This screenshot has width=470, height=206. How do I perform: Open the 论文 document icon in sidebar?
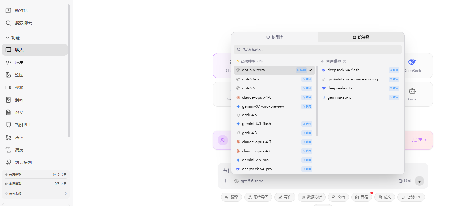click(8, 112)
